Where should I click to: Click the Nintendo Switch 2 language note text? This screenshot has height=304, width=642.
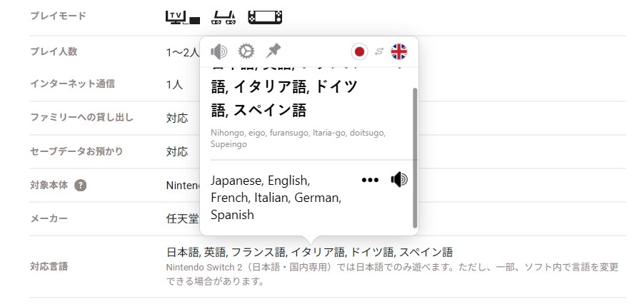pyautogui.click(x=392, y=274)
